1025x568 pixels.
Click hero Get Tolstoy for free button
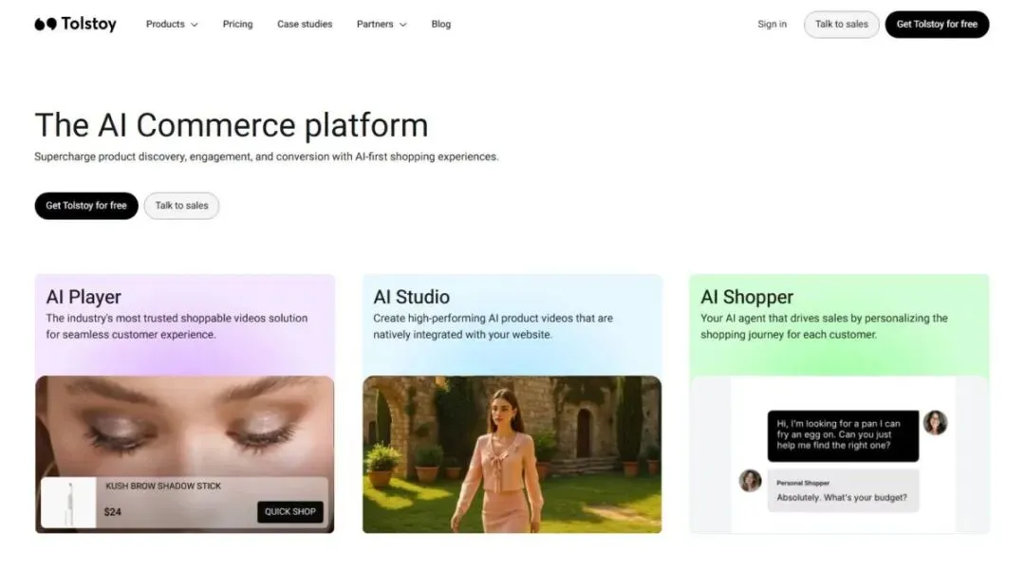click(x=86, y=206)
